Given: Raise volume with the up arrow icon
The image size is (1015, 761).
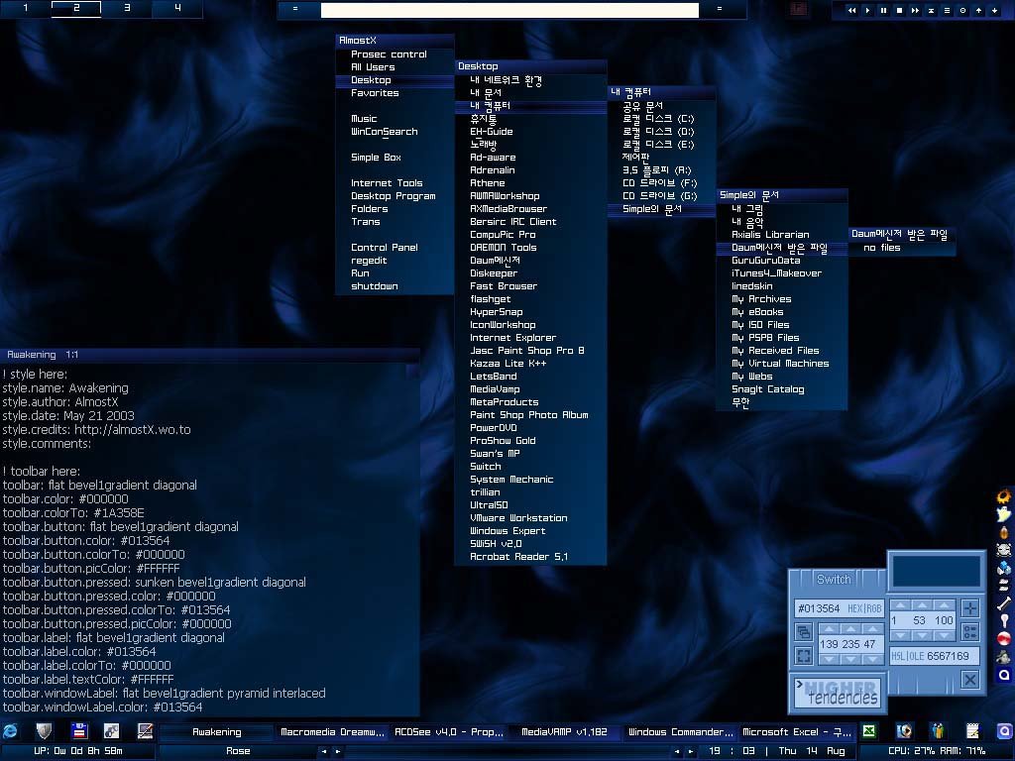Looking at the screenshot, I should click(x=978, y=10).
